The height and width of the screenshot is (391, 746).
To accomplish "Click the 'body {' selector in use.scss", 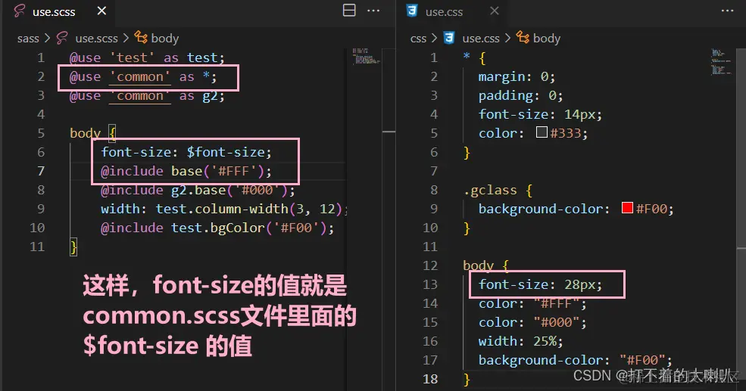I will pyautogui.click(x=92, y=133).
